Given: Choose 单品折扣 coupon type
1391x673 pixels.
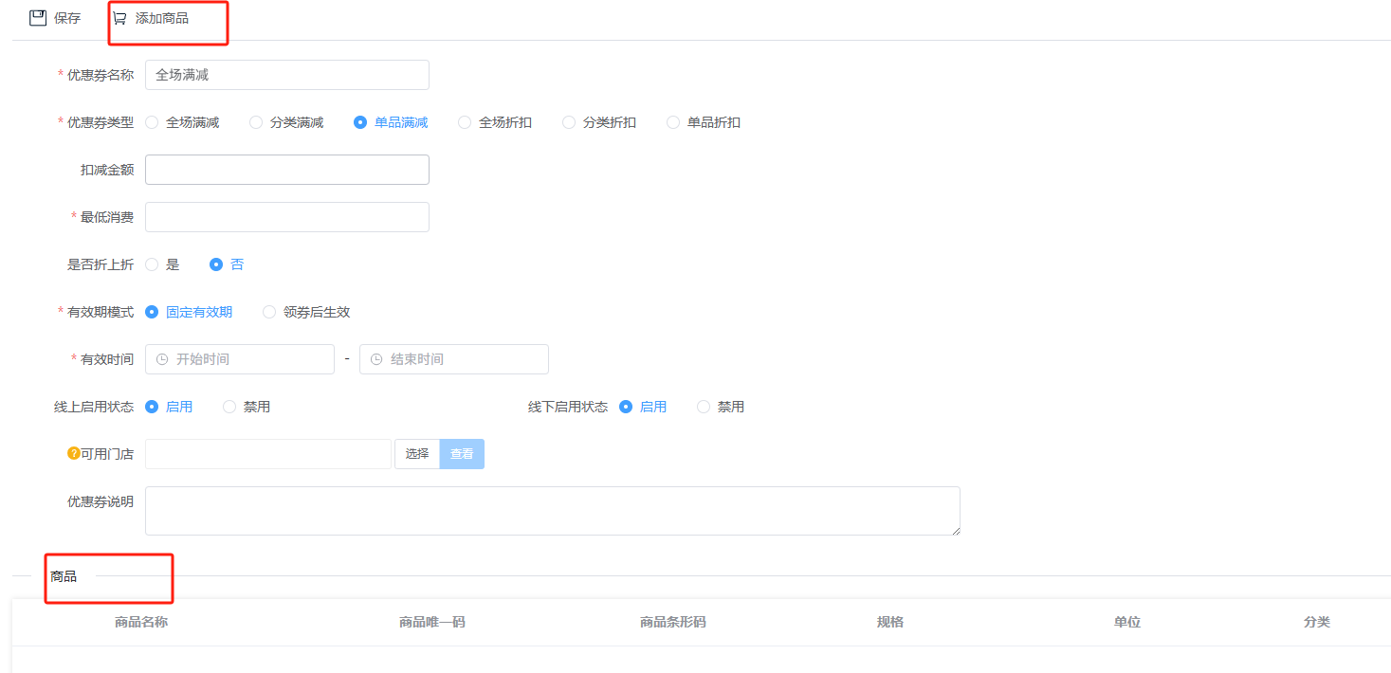Looking at the screenshot, I should tap(673, 122).
